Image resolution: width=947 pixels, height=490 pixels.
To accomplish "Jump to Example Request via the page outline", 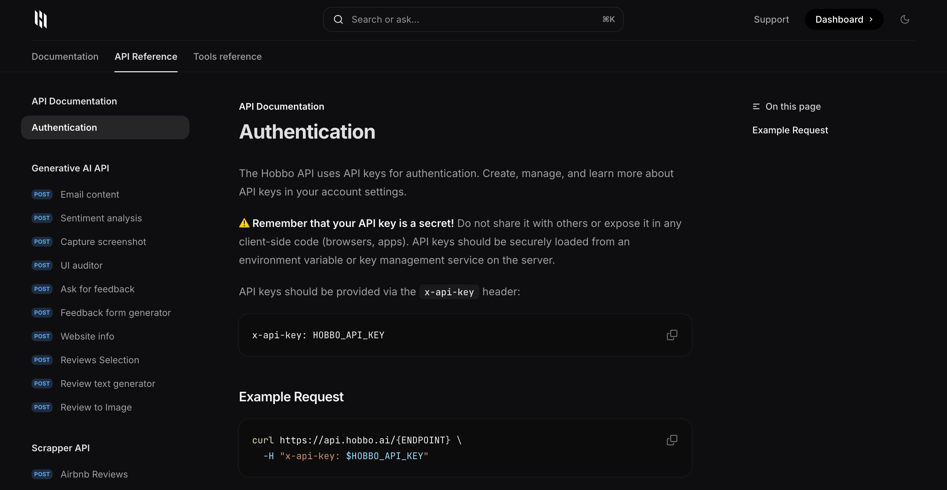I will [789, 130].
